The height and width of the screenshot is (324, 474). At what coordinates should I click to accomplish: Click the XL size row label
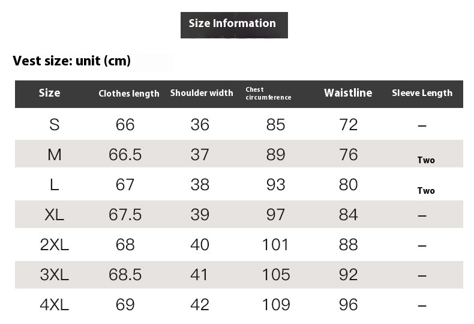[55, 215]
